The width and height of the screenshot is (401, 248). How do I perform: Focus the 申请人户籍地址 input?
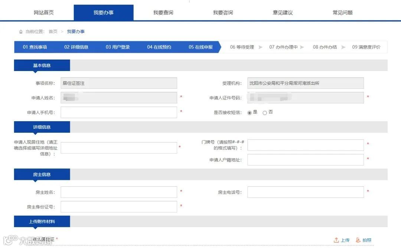[x=306, y=160]
